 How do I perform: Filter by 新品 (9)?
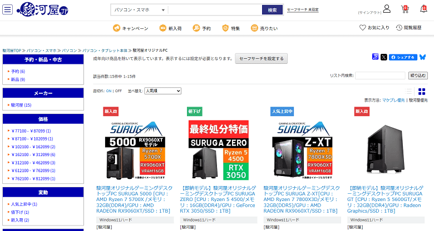(18, 79)
